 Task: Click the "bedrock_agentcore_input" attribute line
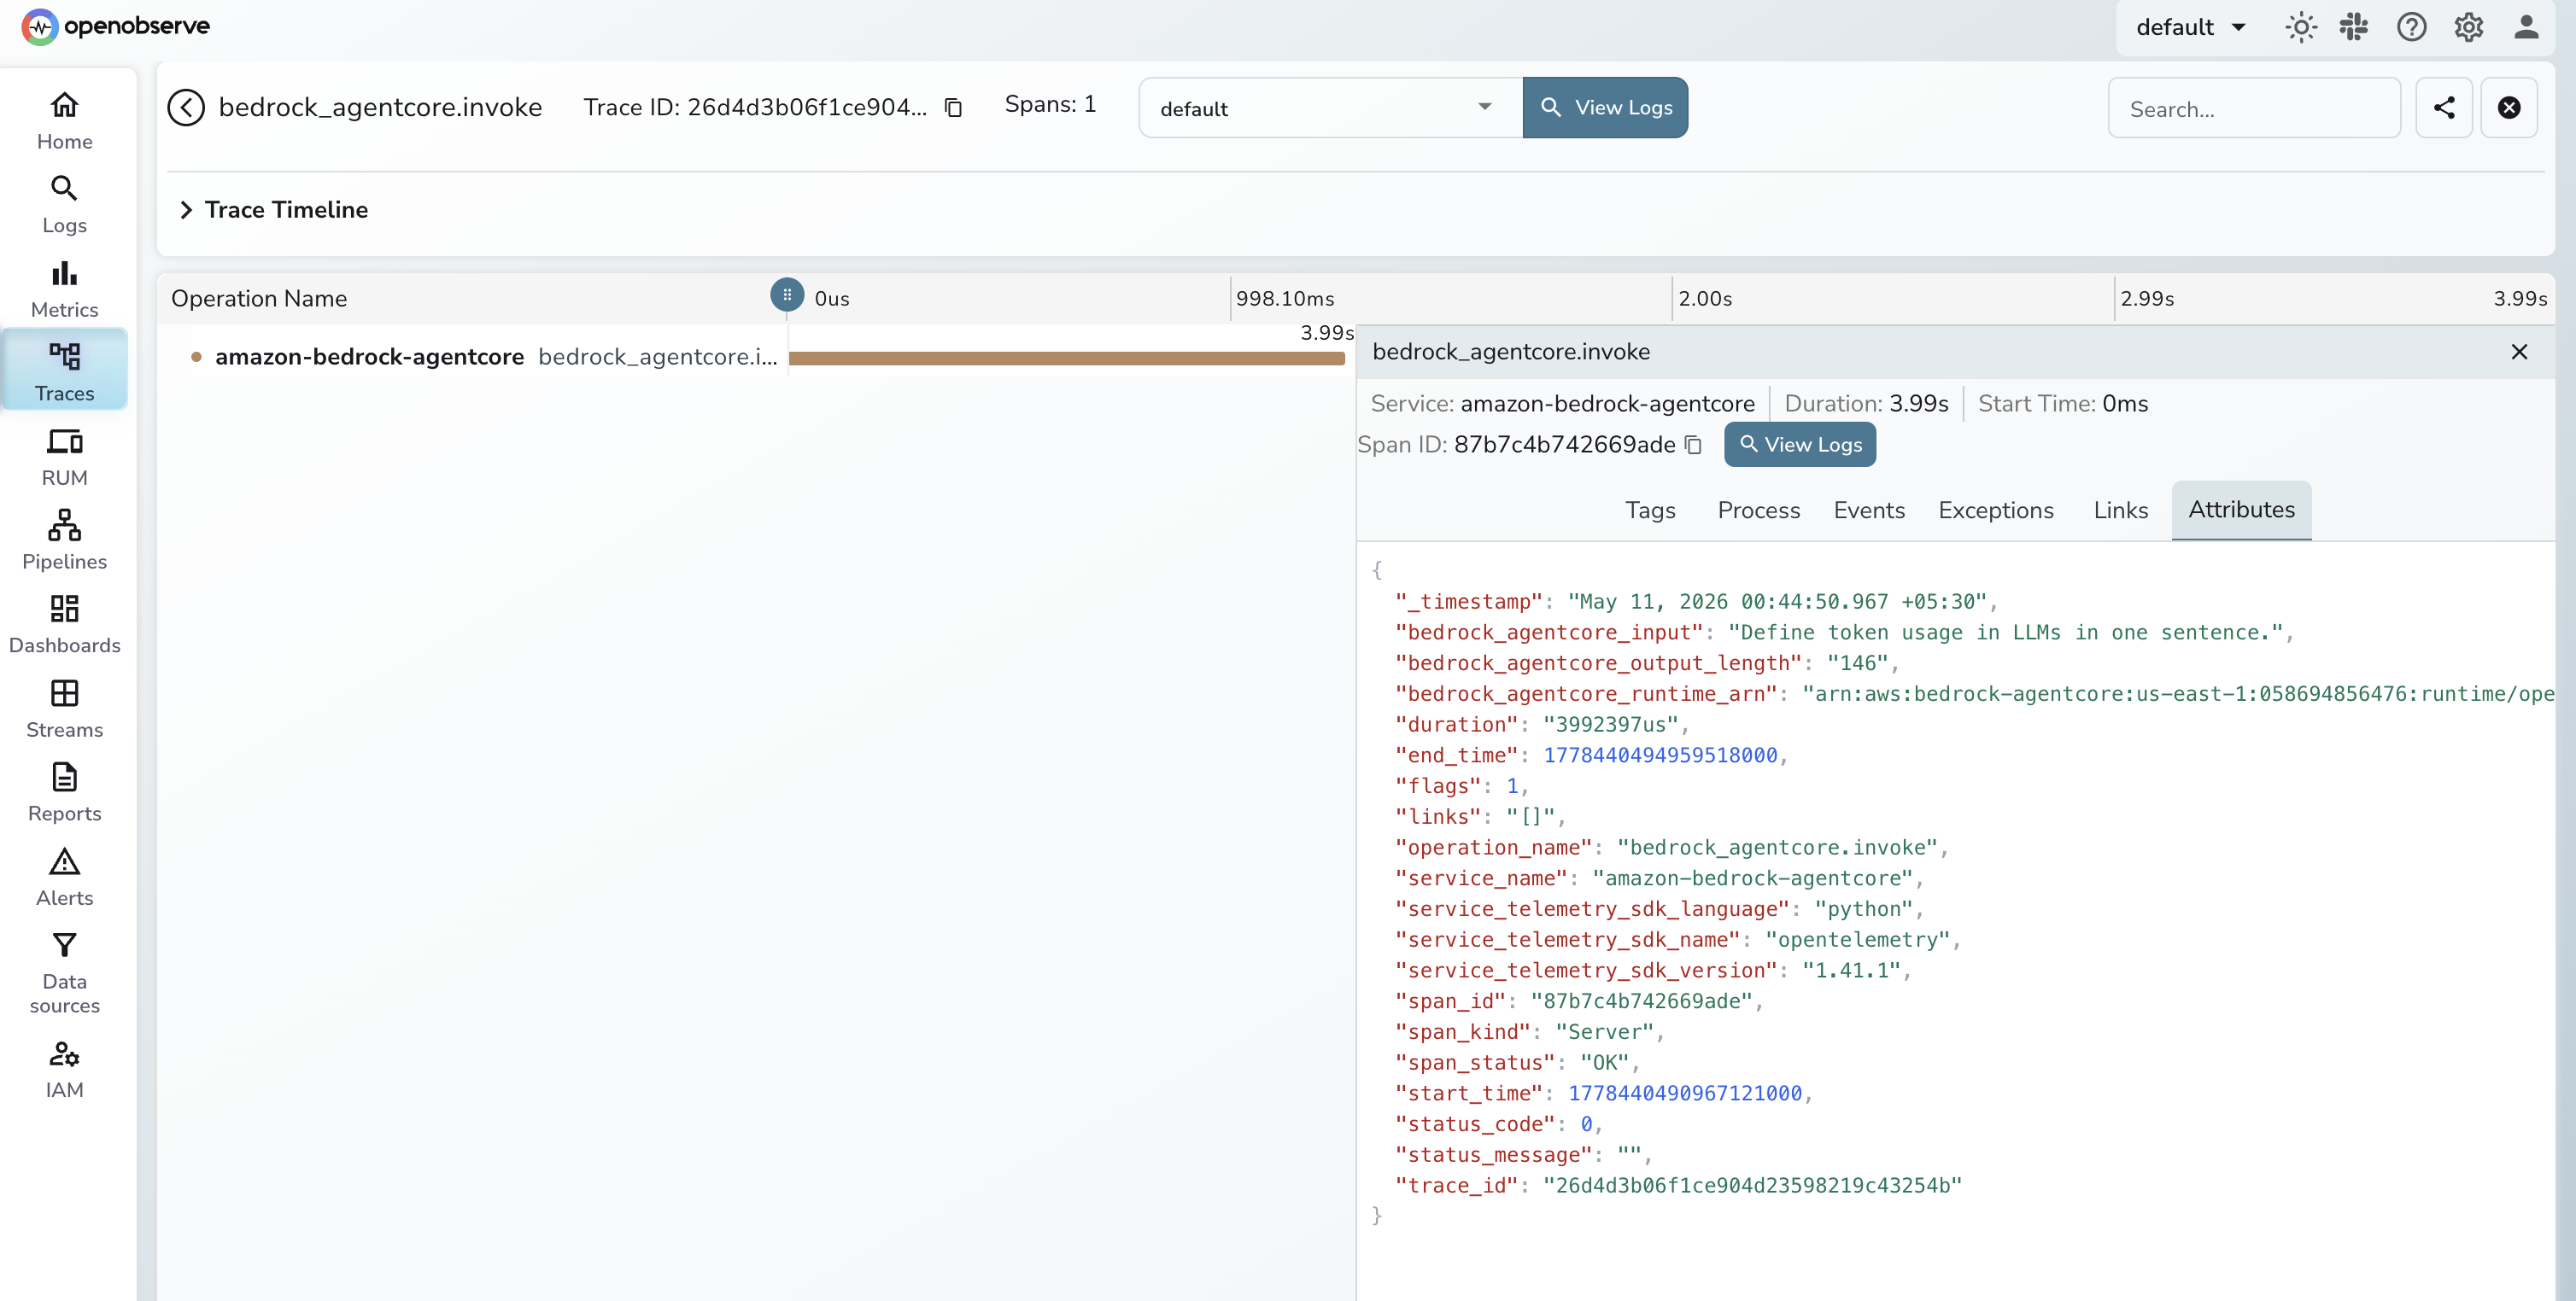[x=1844, y=633]
